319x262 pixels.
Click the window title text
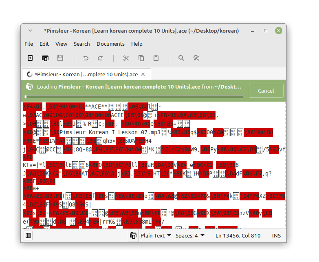coord(141,31)
